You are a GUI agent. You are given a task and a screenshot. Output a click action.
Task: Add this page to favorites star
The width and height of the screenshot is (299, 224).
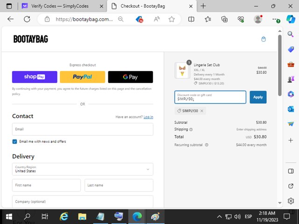(x=171, y=19)
